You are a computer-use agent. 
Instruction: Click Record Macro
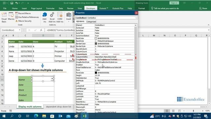(x=23, y=13)
